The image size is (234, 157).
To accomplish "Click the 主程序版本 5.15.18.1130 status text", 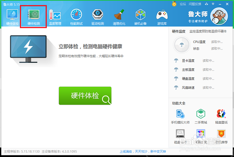I will coord(22,152).
